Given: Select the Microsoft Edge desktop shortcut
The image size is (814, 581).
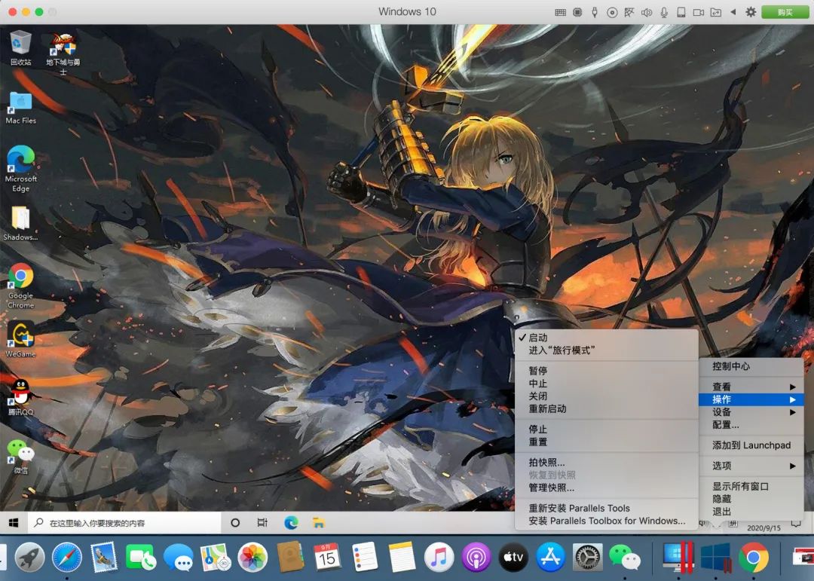Looking at the screenshot, I should (x=21, y=169).
